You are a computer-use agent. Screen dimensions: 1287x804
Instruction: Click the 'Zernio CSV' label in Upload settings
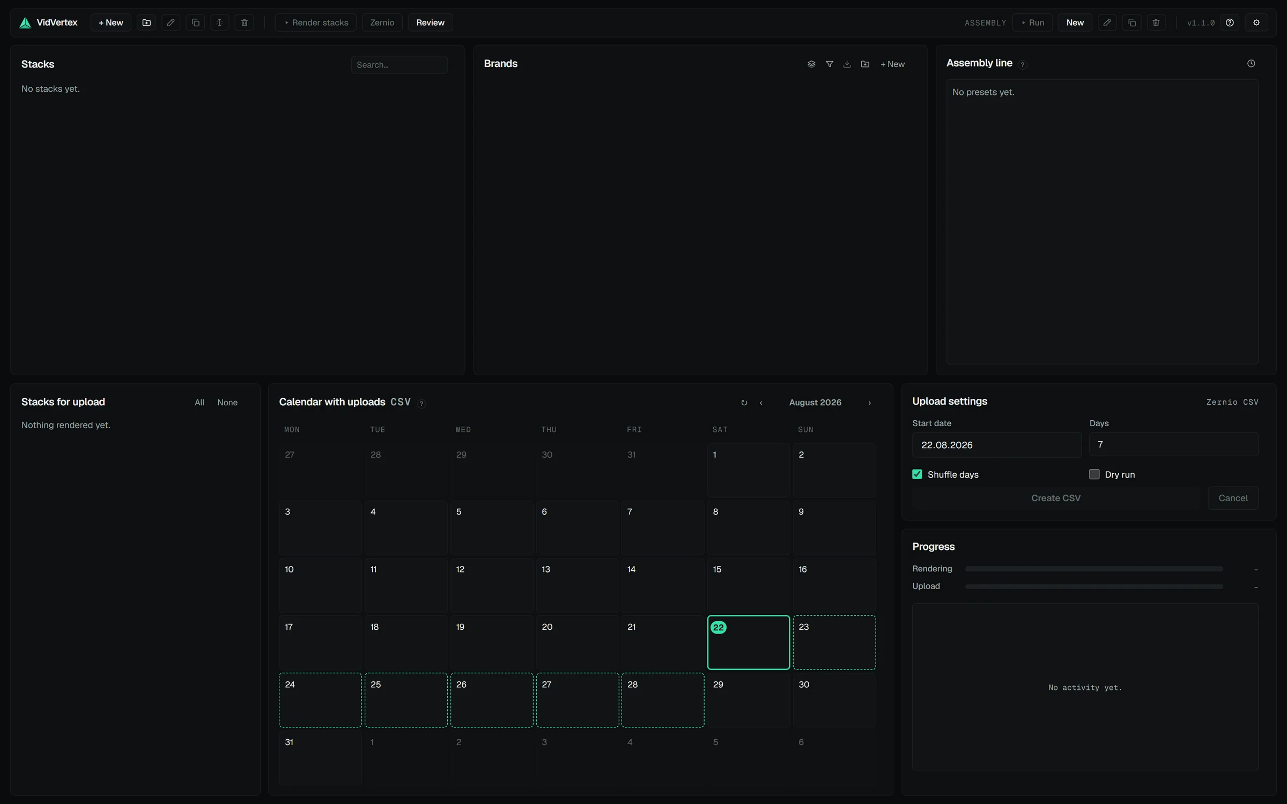(x=1232, y=402)
